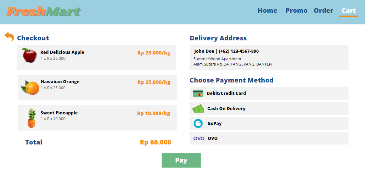Click the GoPay wallet icon
This screenshot has width=365, height=176.
coord(198,124)
